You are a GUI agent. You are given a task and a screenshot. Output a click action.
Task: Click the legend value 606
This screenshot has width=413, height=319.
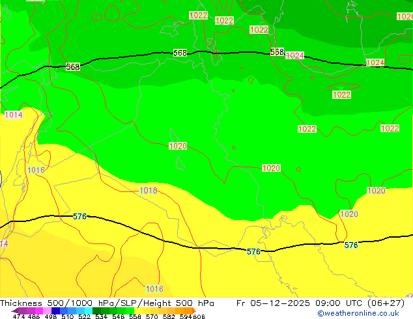pos(199,316)
